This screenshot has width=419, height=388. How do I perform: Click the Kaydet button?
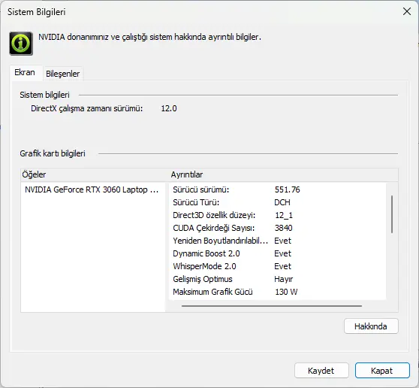click(321, 371)
